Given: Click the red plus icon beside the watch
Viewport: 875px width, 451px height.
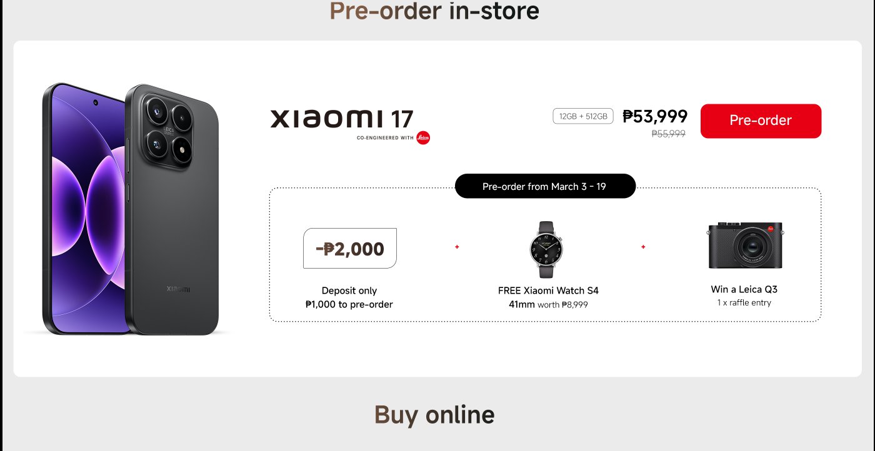Looking at the screenshot, I should [x=457, y=247].
